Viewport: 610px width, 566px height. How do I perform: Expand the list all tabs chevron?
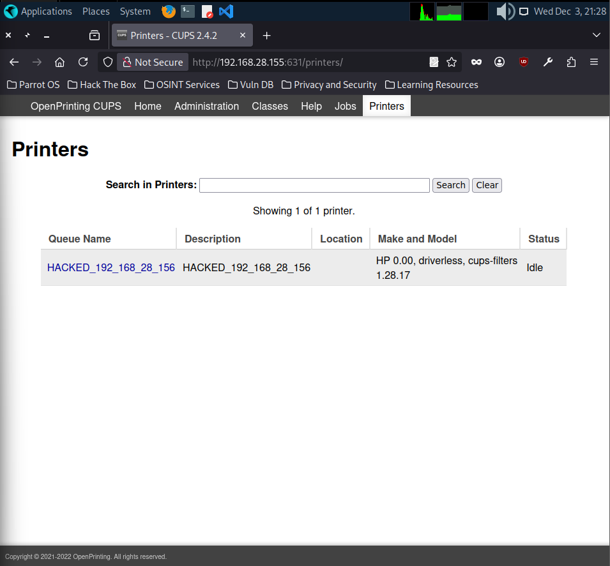(x=597, y=35)
